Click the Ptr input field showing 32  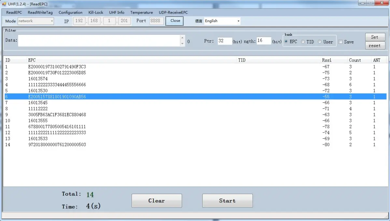[225, 41]
